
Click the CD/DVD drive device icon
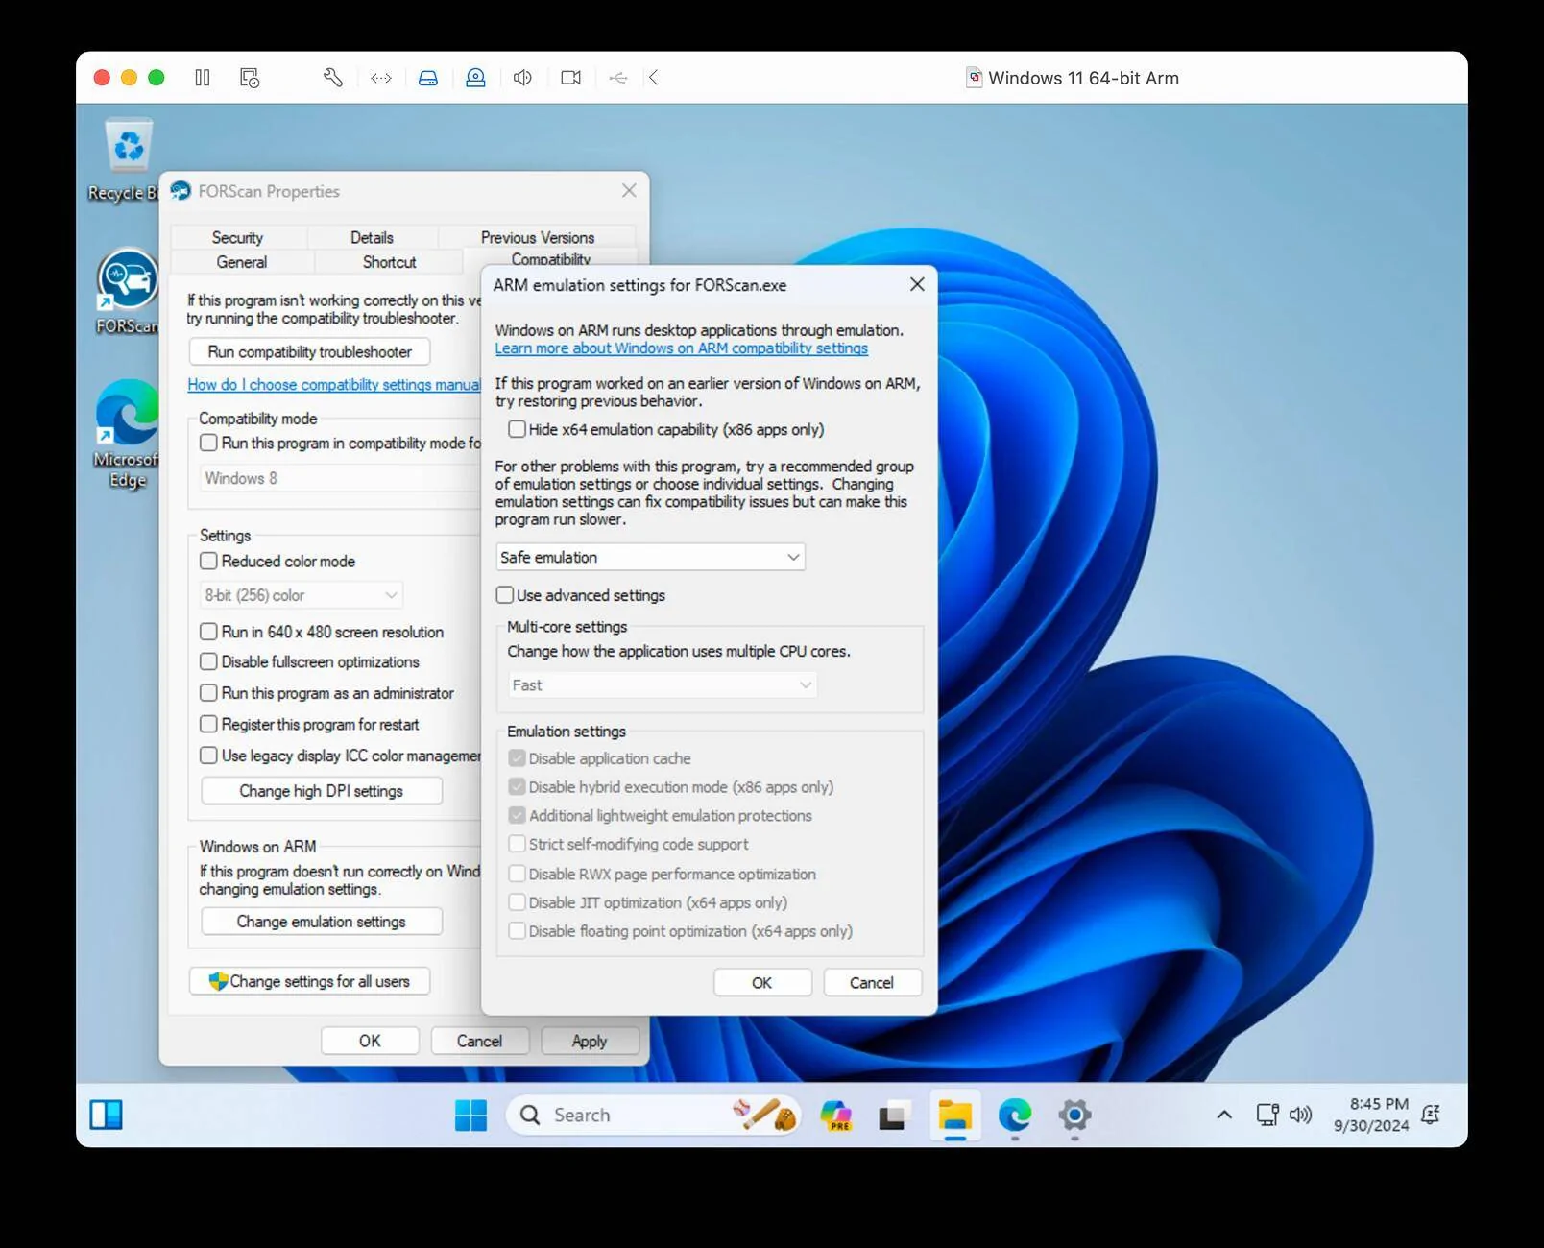click(475, 78)
